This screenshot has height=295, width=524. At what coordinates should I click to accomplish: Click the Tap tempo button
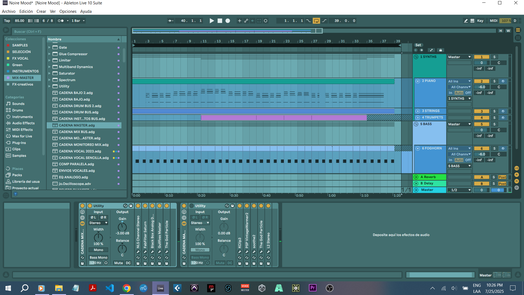(7, 21)
